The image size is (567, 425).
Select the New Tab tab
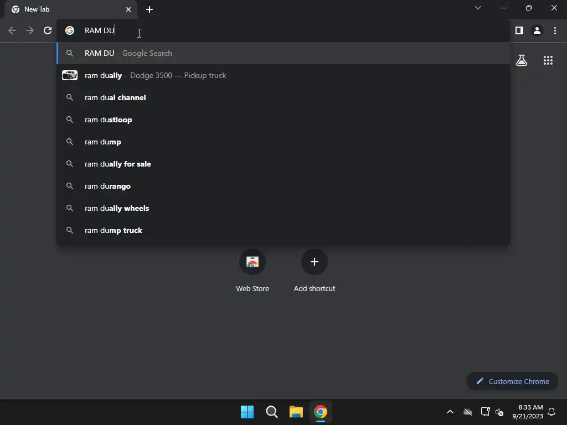pos(71,9)
